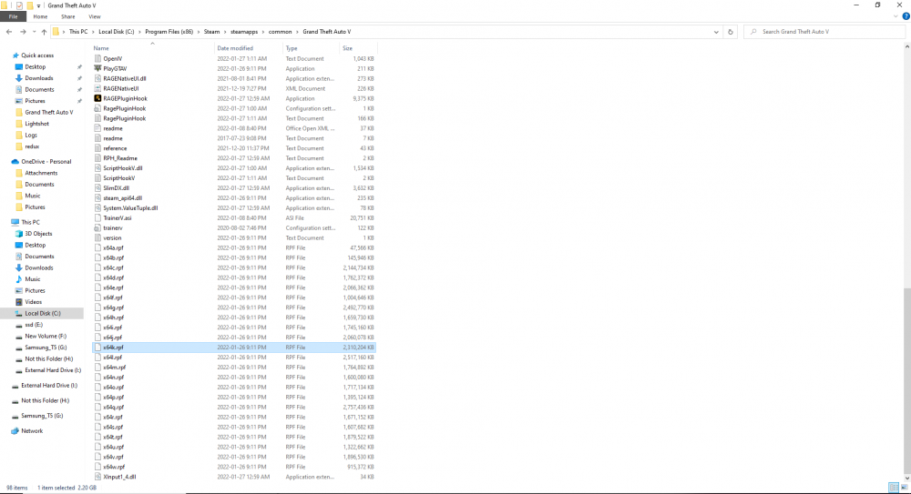
Task: Click Program Files (x86) in address path
Action: pyautogui.click(x=169, y=32)
